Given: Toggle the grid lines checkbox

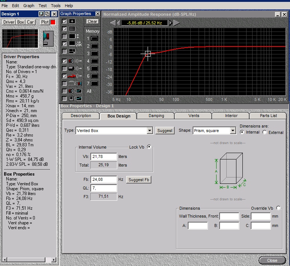Looking at the screenshot, I should [64, 29].
